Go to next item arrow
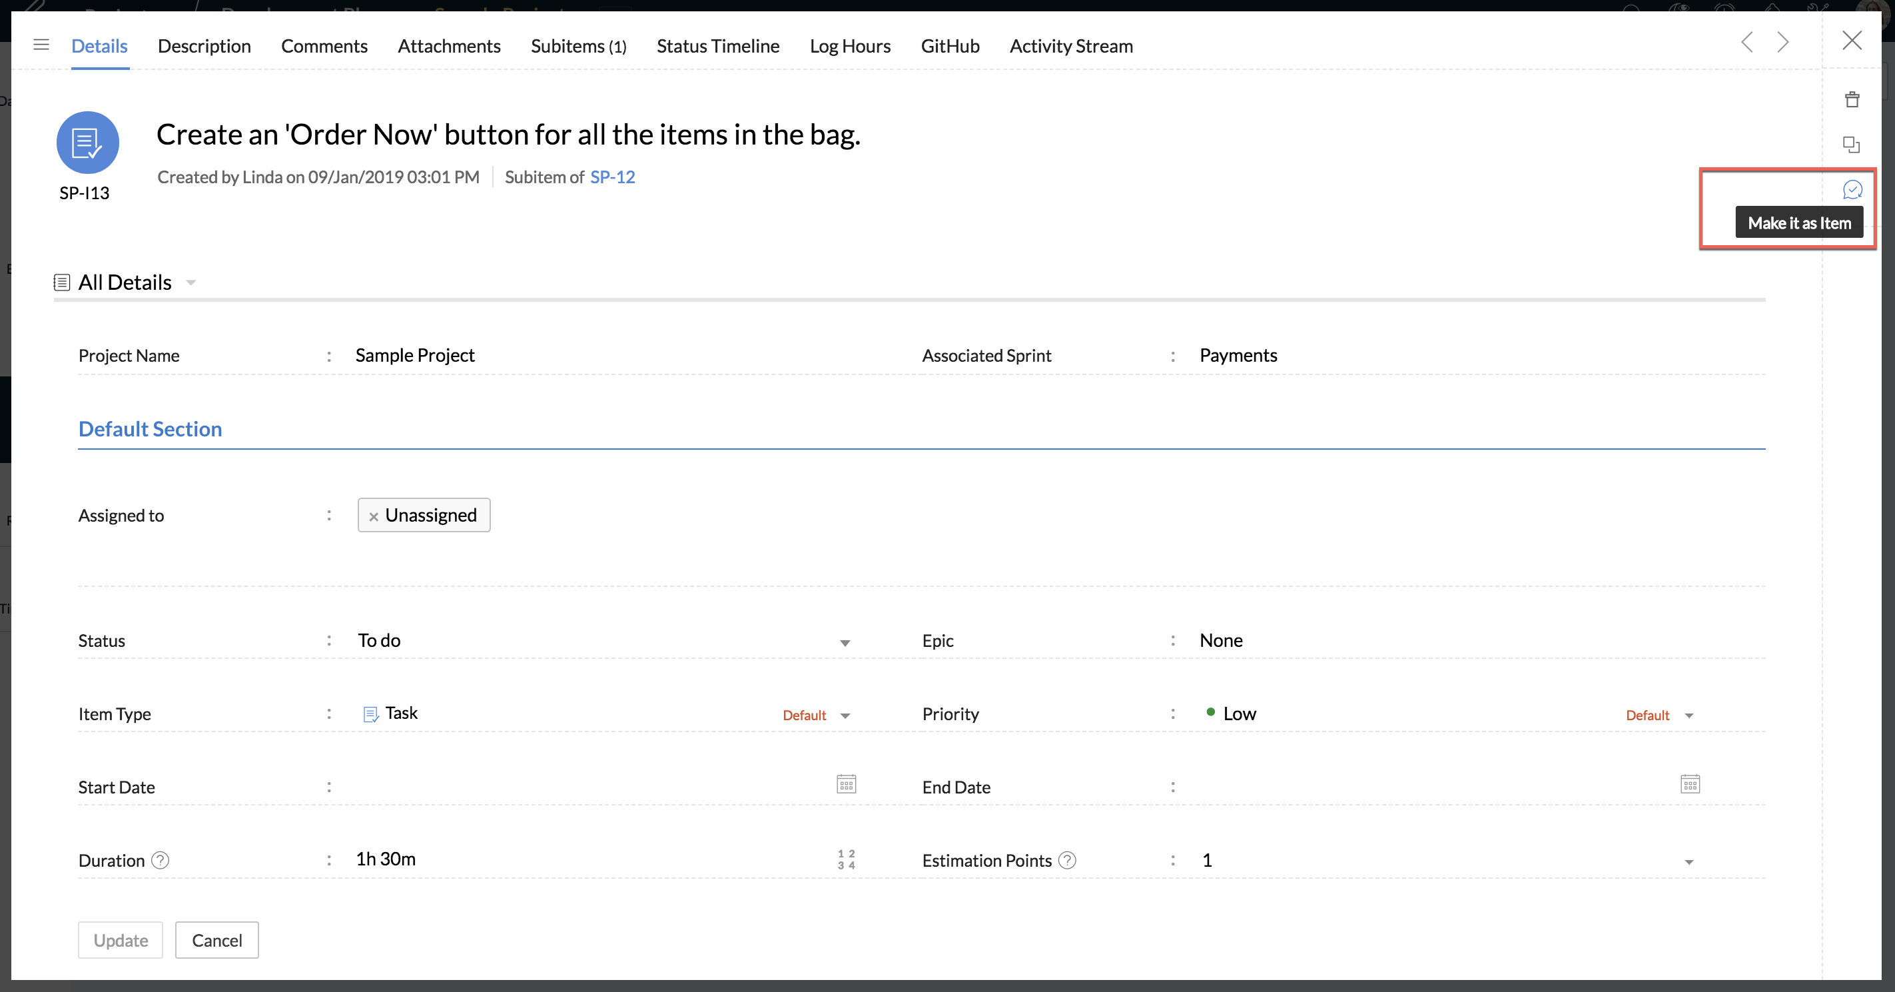Image resolution: width=1895 pixels, height=992 pixels. coord(1782,43)
